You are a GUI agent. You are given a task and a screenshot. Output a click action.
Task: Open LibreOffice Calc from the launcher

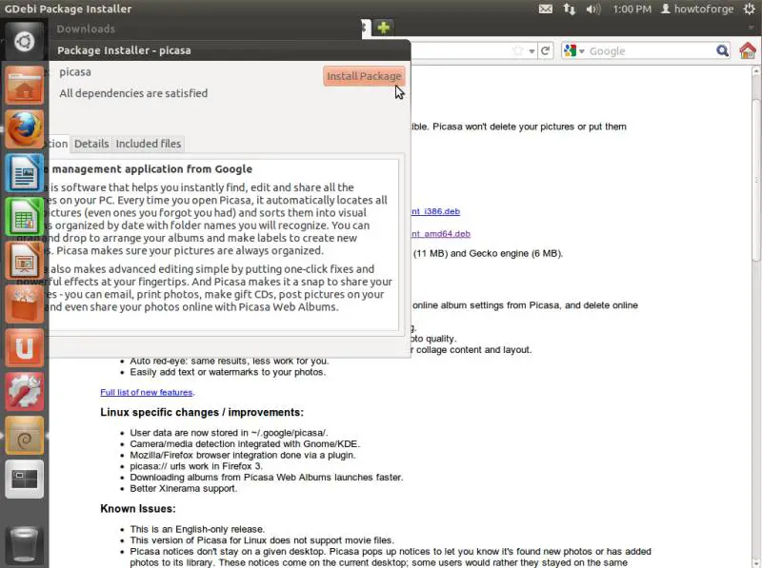(x=25, y=217)
